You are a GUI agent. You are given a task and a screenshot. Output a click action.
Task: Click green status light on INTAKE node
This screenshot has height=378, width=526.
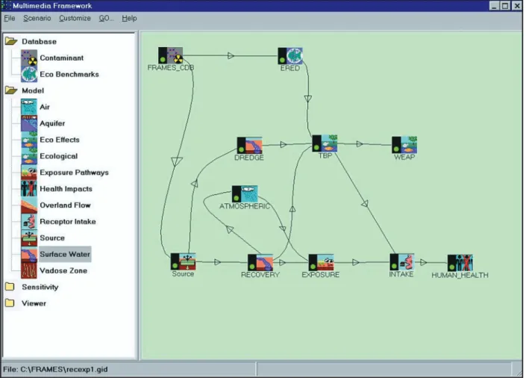click(394, 267)
